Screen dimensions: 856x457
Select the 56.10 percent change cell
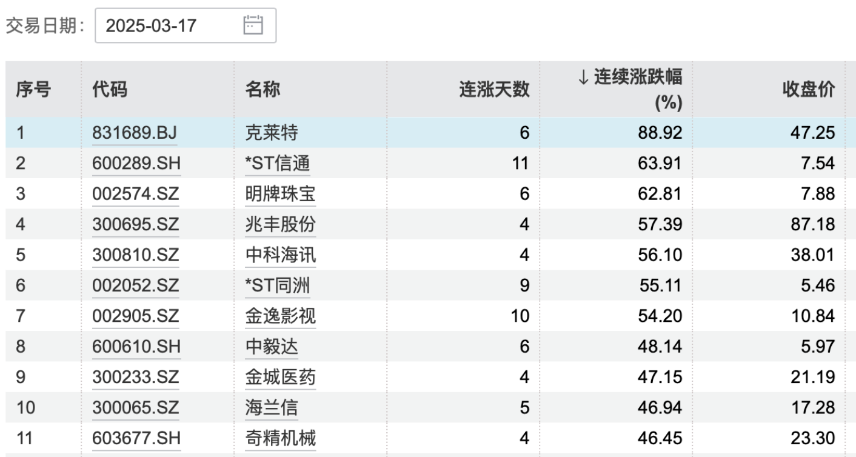[661, 255]
